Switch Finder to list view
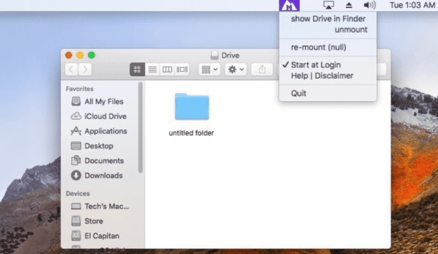 (152, 69)
